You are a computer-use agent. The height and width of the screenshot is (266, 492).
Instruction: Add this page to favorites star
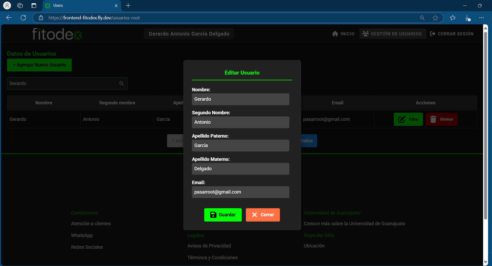click(435, 18)
